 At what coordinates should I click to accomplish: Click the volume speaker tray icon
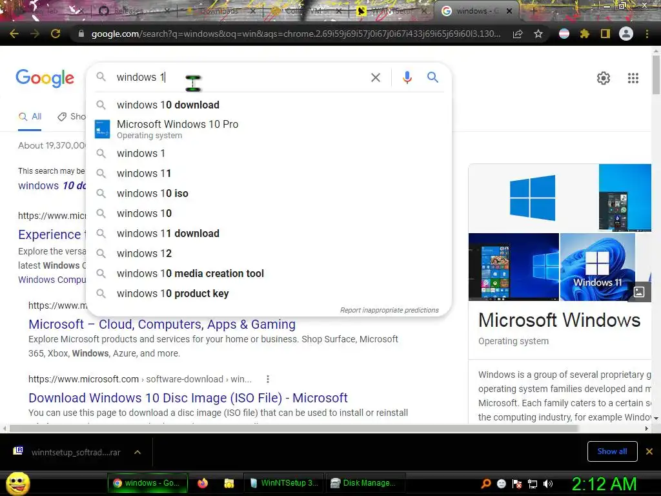pos(548,484)
